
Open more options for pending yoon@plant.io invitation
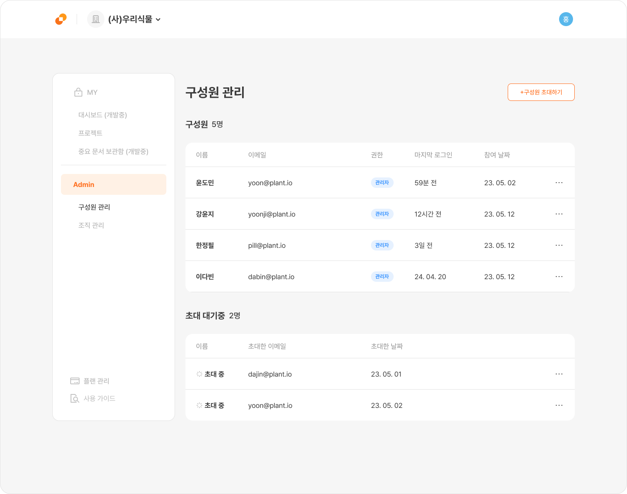[559, 405]
